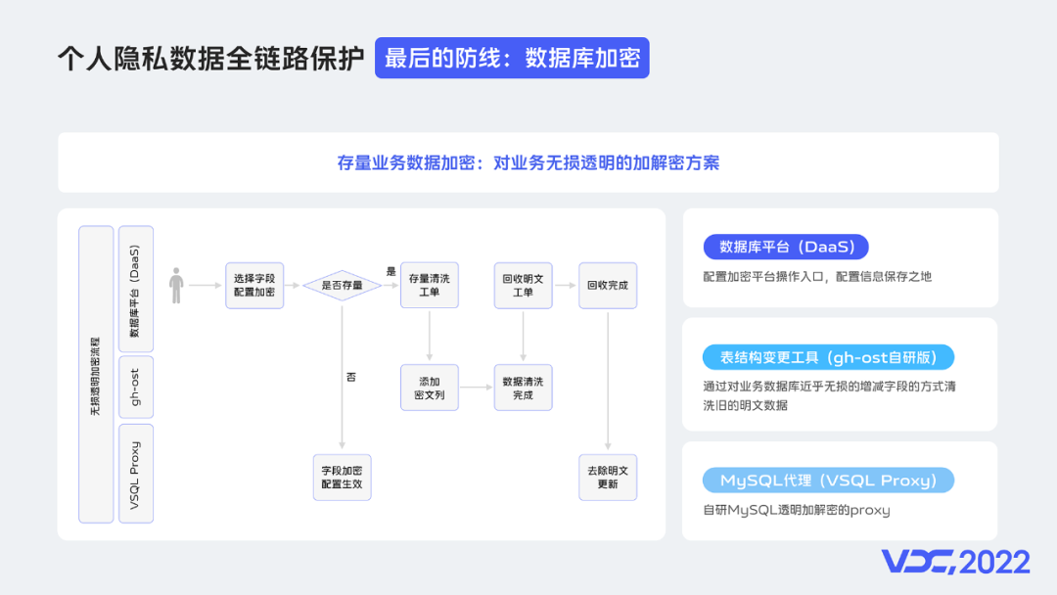Click the vertical gh-ost lane label
Screen dimensions: 1057x595
(x=135, y=388)
